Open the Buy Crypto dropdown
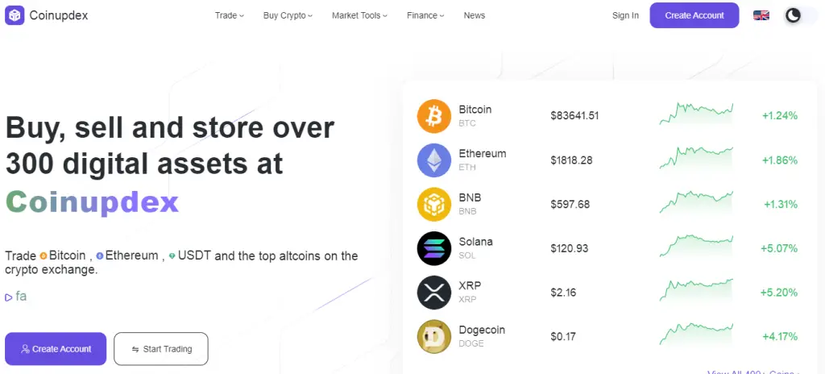The height and width of the screenshot is (374, 825). click(x=288, y=15)
